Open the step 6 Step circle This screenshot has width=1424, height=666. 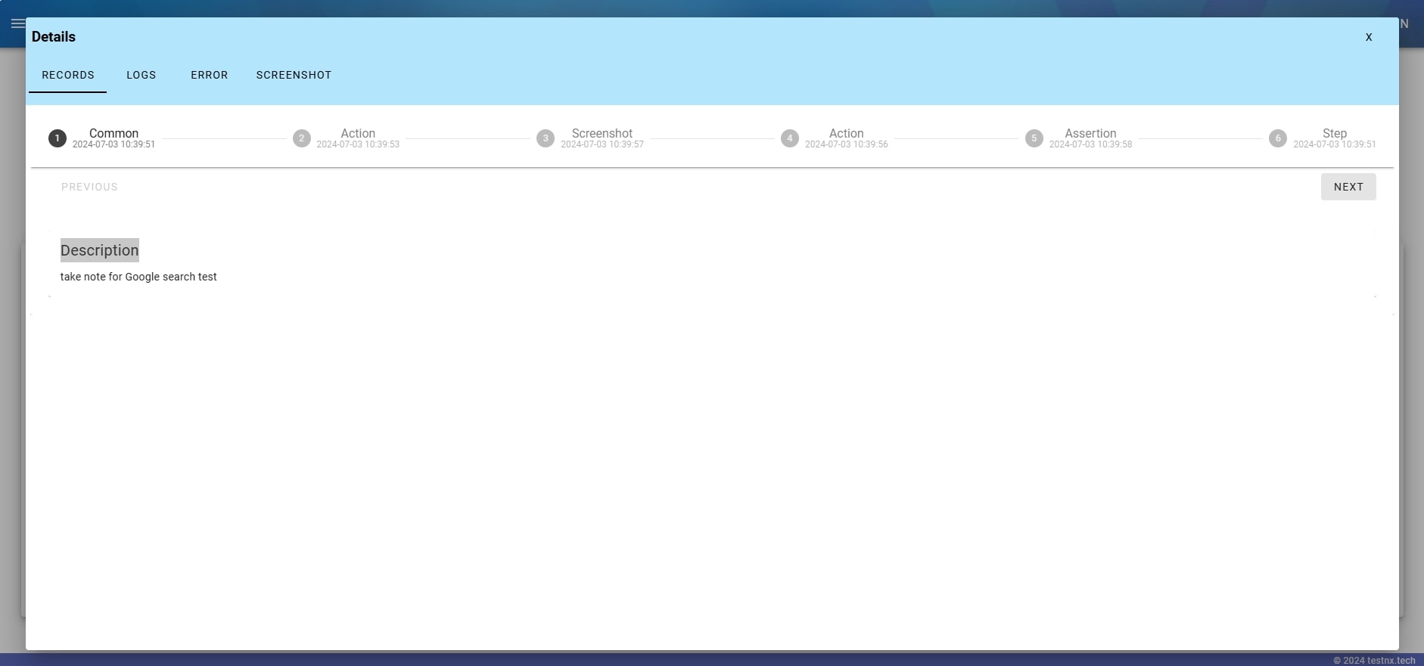[1277, 138]
